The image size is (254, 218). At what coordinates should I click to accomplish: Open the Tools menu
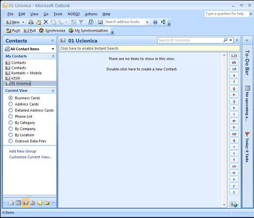click(x=58, y=14)
